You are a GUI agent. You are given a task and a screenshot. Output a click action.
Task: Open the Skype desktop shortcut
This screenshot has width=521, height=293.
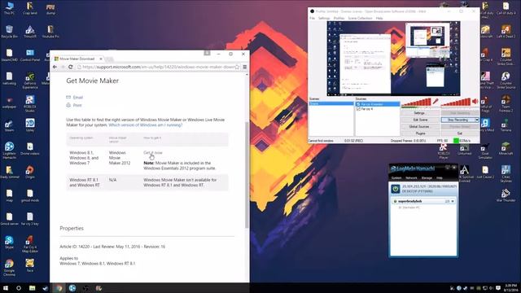click(9, 242)
